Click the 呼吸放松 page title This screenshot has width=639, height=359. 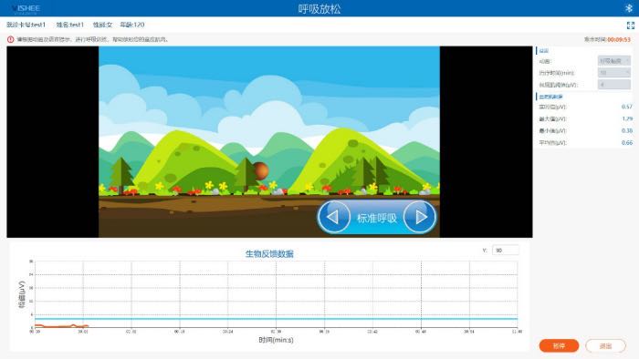point(319,8)
